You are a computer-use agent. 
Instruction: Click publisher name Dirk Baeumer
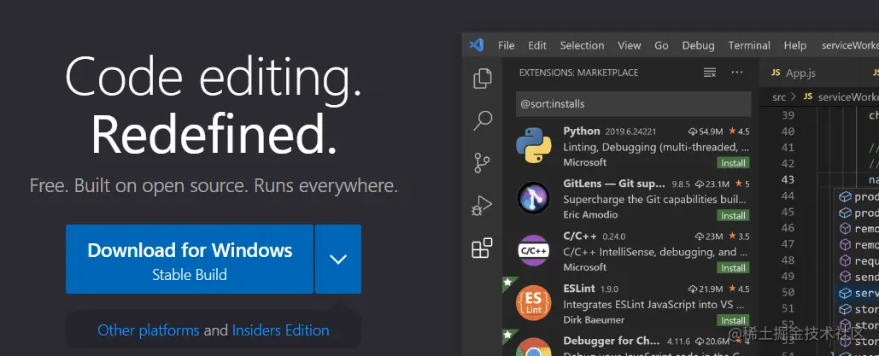click(x=593, y=319)
